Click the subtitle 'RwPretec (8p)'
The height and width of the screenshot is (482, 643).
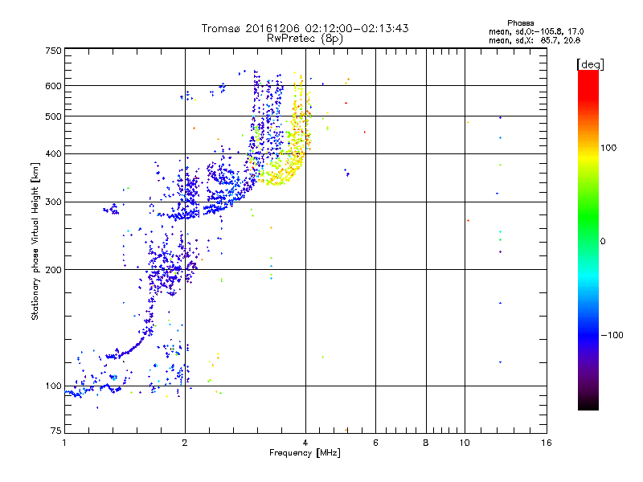pyautogui.click(x=305, y=39)
